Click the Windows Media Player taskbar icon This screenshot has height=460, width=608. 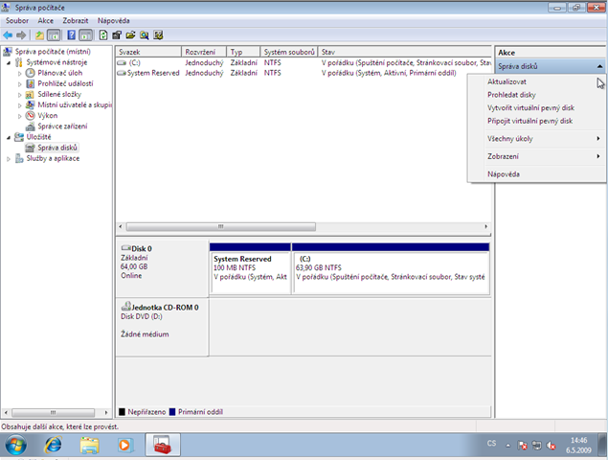coord(124,445)
